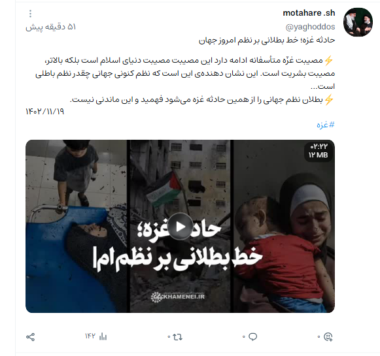
Task: Click the share icon under the post
Action: [30, 337]
